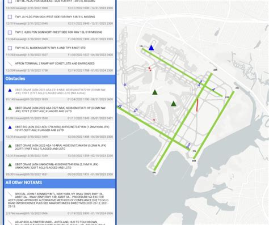The image size is (269, 225).
Task: Click the 13L runway label on map
Action: click(141, 46)
